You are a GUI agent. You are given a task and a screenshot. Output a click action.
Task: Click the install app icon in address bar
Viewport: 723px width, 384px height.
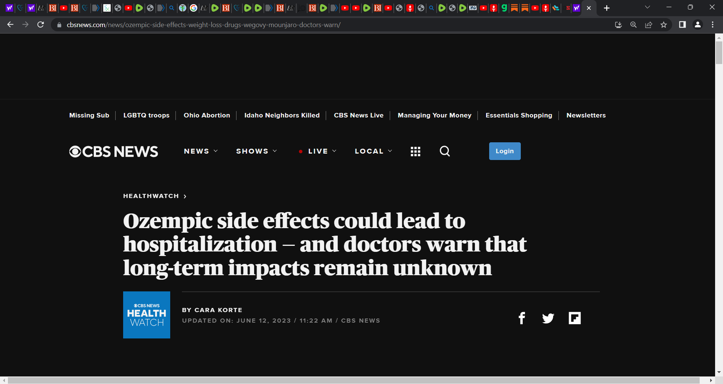618,25
